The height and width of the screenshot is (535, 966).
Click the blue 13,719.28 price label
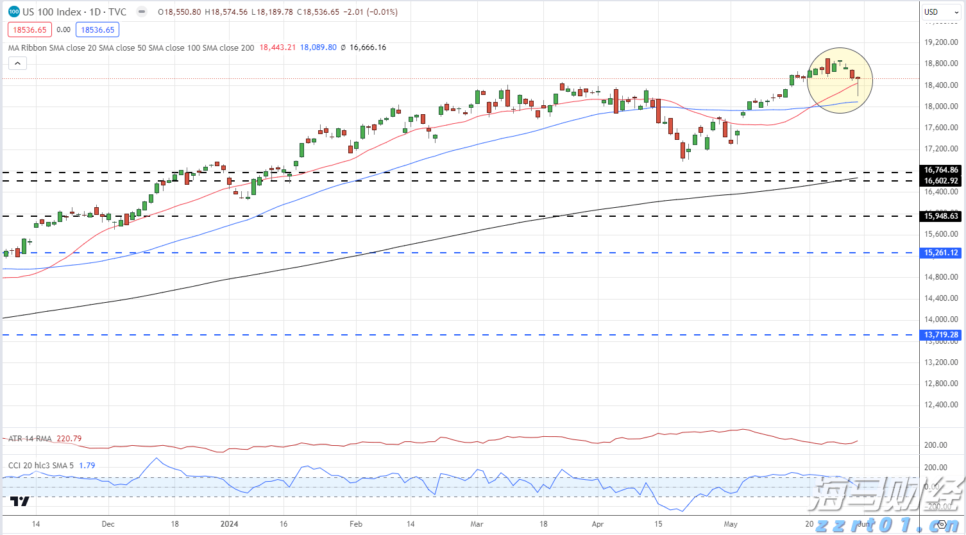coord(941,335)
